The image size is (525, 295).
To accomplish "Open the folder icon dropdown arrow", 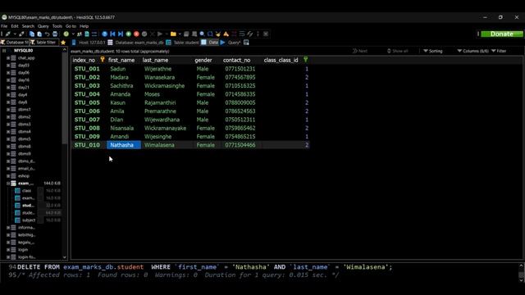I will (180, 34).
